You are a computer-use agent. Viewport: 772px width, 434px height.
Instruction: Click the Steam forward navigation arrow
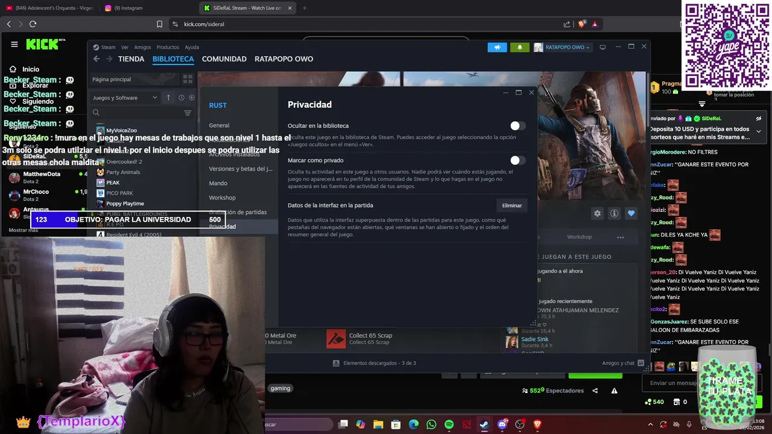[109, 59]
